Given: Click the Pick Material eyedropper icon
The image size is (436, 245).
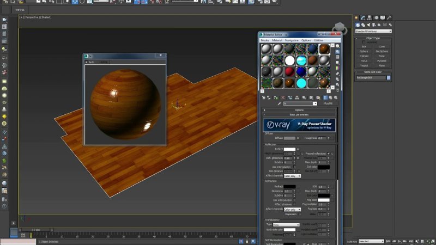Looking at the screenshot, I should [x=280, y=103].
